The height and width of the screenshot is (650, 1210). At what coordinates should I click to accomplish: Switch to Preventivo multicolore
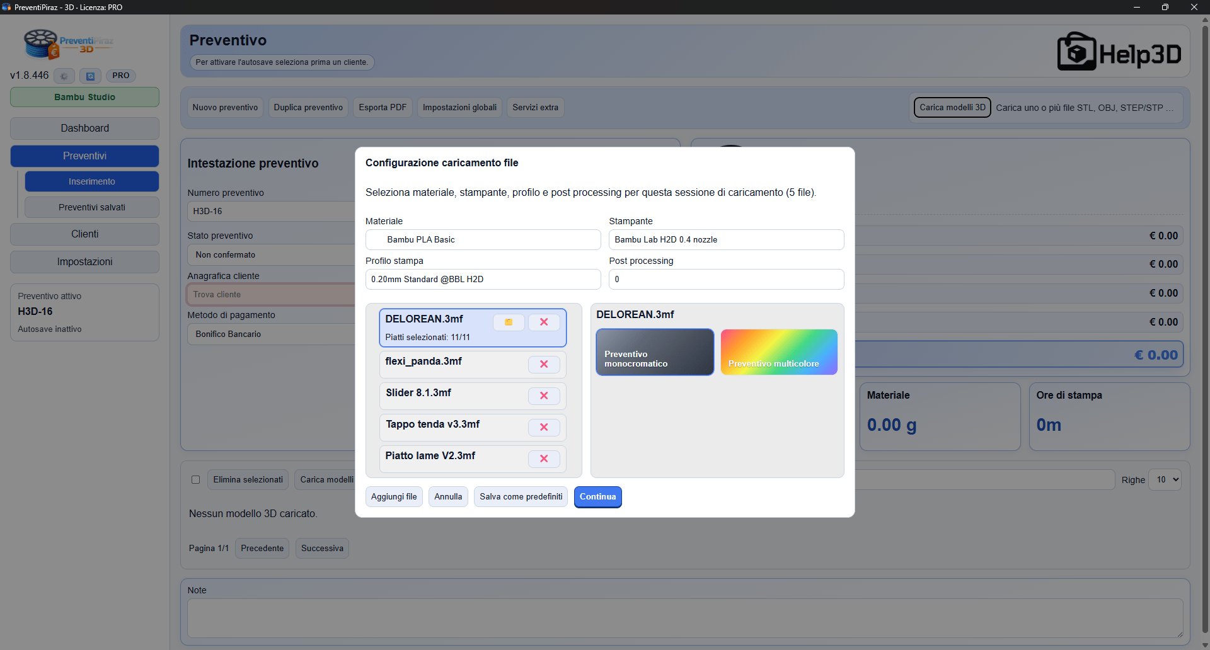[779, 352]
